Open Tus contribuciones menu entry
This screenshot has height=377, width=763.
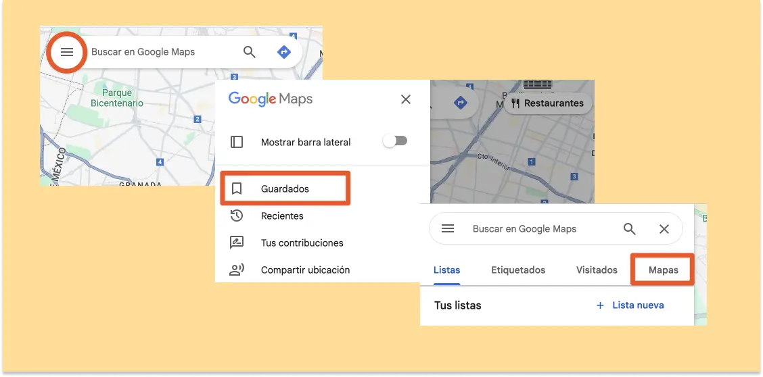pos(302,243)
